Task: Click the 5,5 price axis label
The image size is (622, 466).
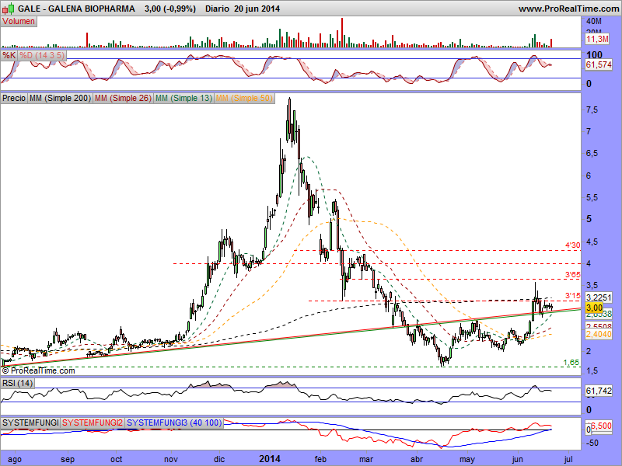Action: pos(592,197)
